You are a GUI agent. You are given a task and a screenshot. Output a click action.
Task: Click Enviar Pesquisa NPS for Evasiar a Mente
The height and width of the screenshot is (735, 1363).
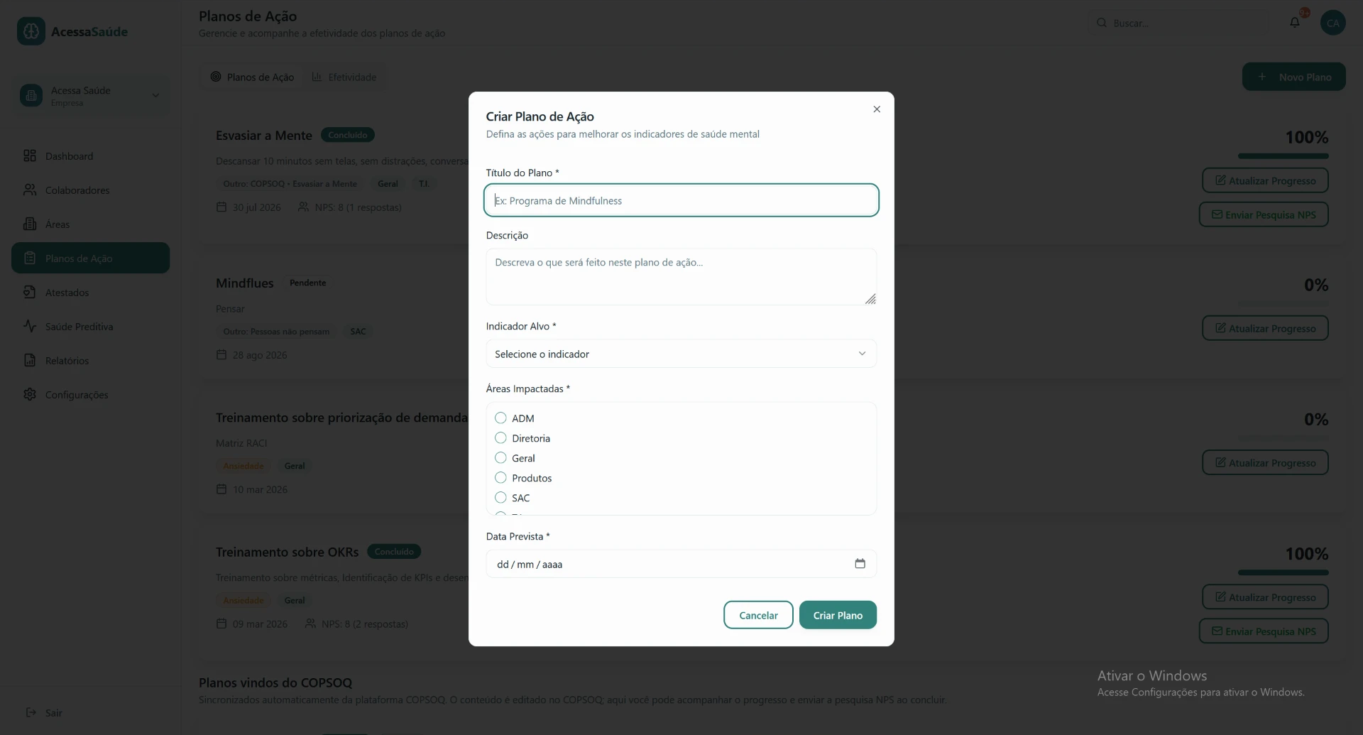1264,214
